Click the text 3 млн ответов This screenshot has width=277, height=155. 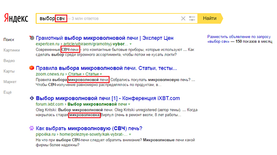pos(85,18)
